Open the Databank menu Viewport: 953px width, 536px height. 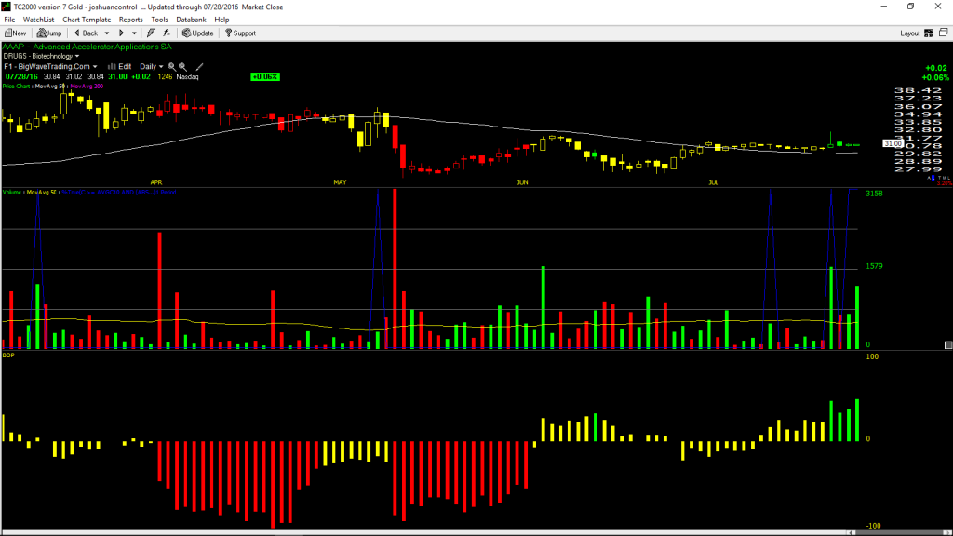191,20
